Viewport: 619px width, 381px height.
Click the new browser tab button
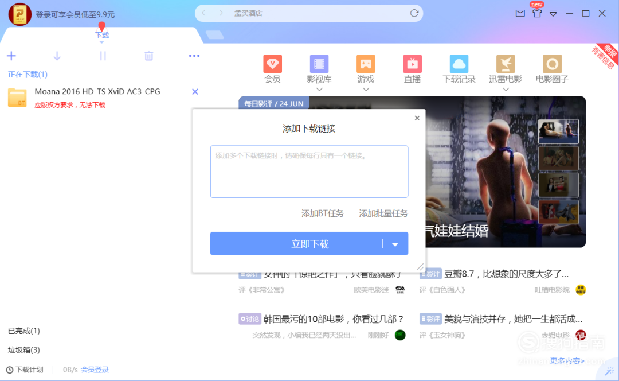pos(215,35)
